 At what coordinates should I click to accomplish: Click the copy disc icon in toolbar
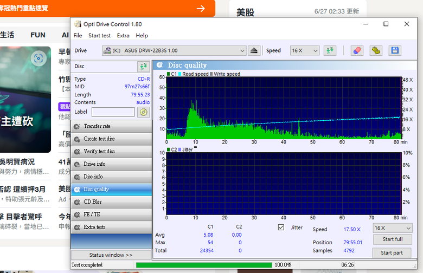(x=376, y=50)
